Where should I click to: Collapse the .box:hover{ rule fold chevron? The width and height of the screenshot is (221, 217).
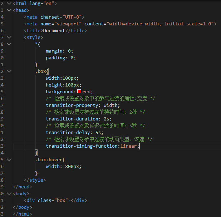[9, 160]
